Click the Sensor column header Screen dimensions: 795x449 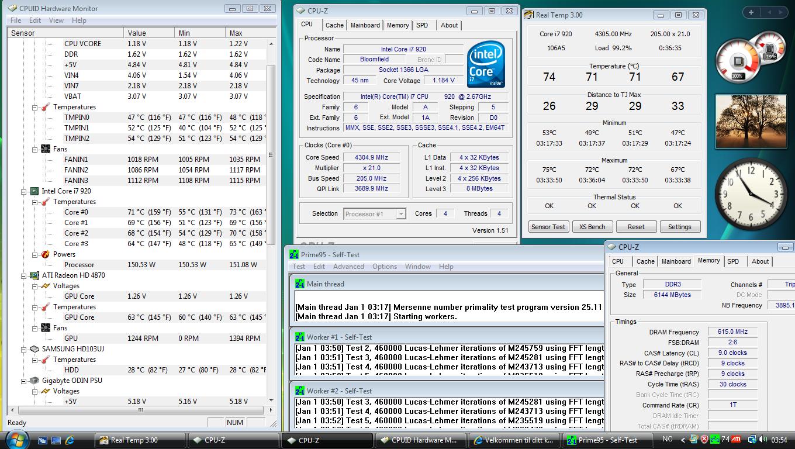click(65, 33)
